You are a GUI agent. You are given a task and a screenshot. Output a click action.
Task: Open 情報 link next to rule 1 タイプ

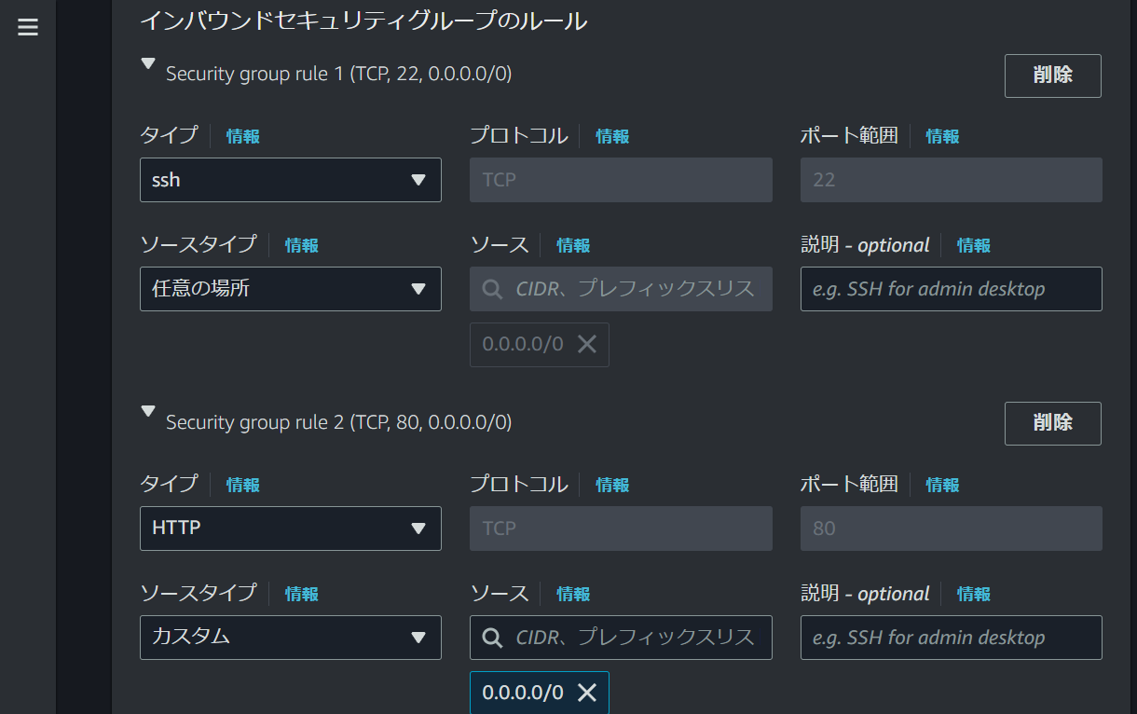point(243,136)
